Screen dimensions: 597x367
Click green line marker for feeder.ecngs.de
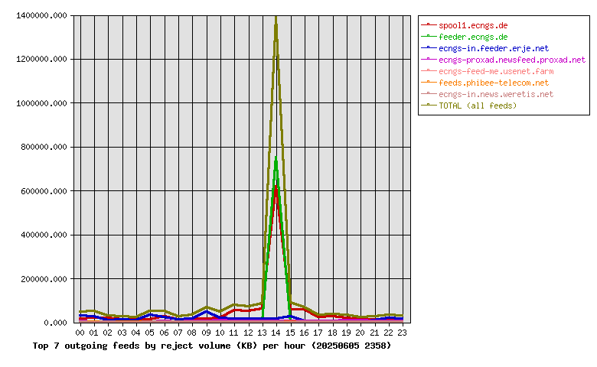click(x=429, y=36)
